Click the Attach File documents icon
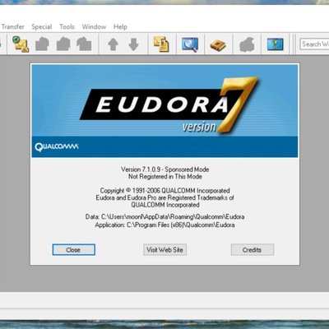 coord(161,44)
